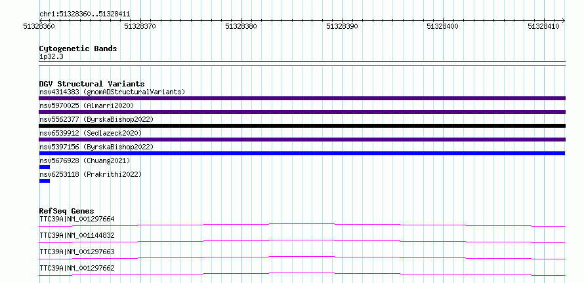Click the nsv6539912 purple variant bar

coord(302,140)
